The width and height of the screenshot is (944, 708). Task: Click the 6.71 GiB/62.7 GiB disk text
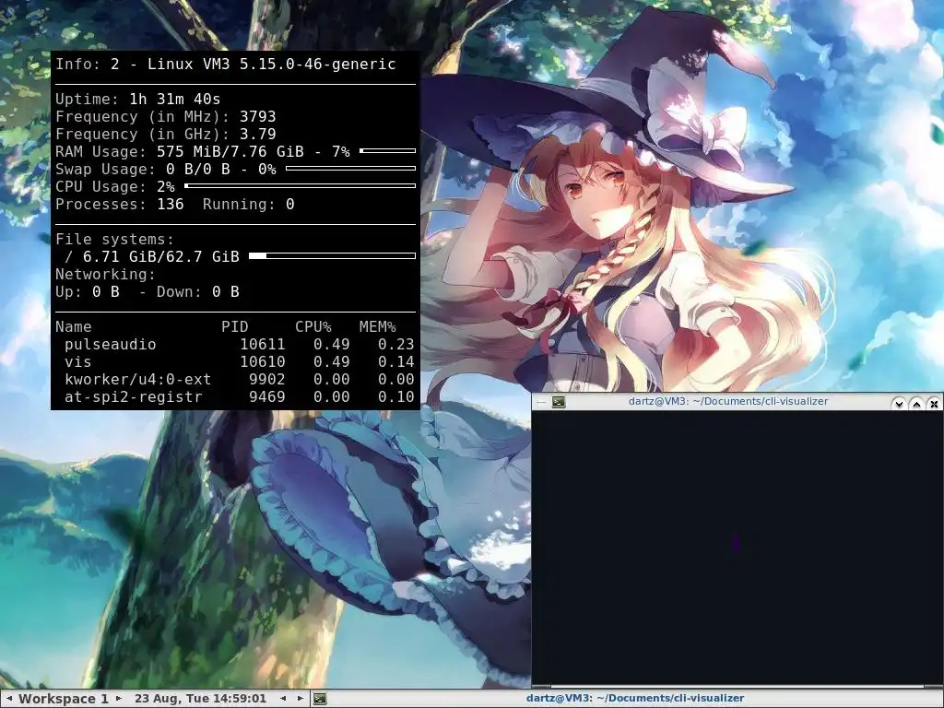click(x=160, y=256)
